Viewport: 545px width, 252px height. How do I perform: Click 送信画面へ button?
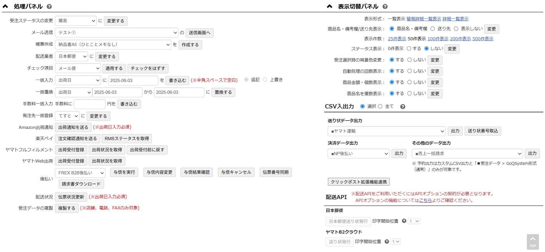tap(200, 33)
